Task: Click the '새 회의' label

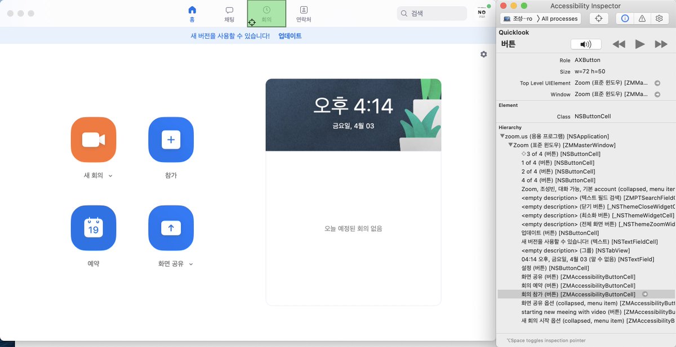Action: (94, 176)
